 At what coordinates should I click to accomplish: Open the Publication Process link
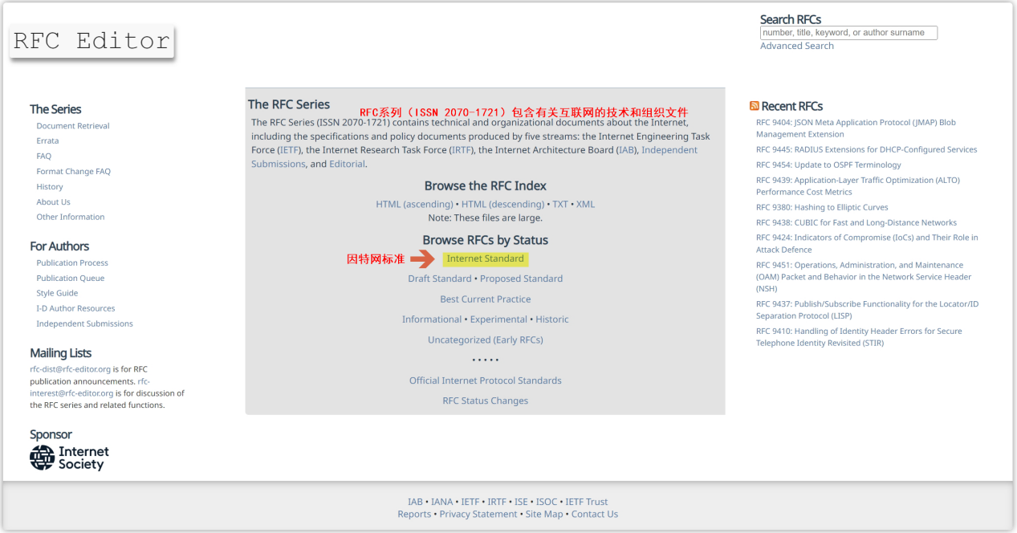72,263
